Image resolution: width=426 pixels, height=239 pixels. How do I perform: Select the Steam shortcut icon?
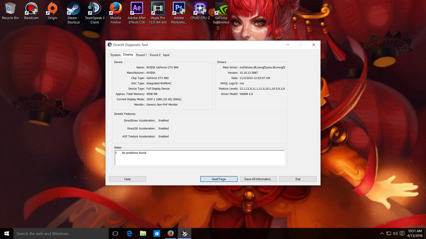tap(73, 13)
